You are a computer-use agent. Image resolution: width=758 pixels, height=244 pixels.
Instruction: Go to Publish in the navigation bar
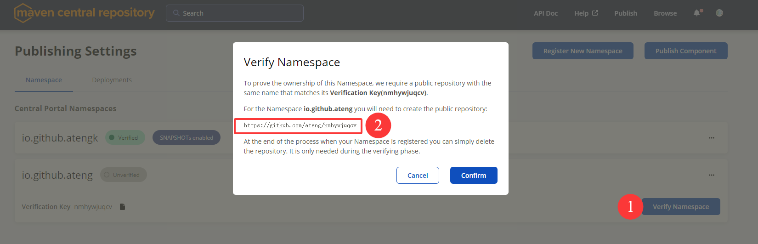coord(626,13)
